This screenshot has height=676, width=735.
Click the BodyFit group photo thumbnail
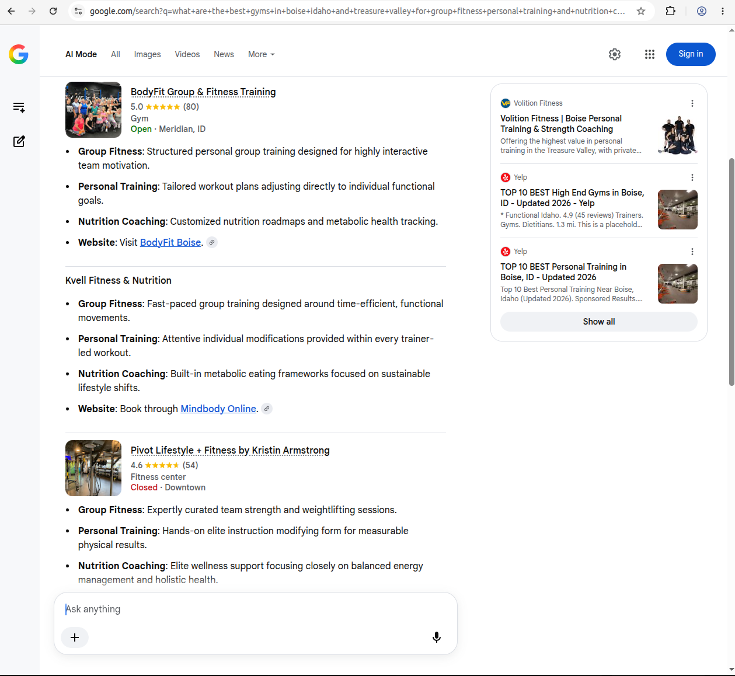(93, 110)
